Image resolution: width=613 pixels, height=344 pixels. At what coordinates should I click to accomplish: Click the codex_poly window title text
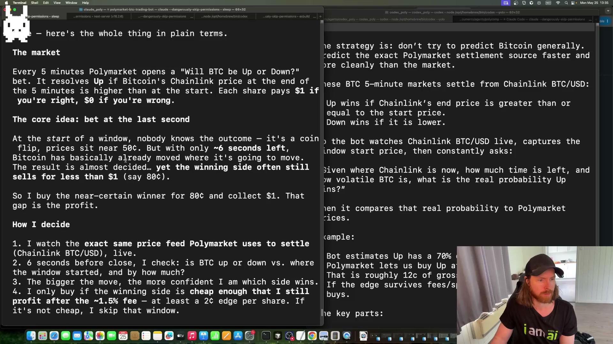point(454,12)
